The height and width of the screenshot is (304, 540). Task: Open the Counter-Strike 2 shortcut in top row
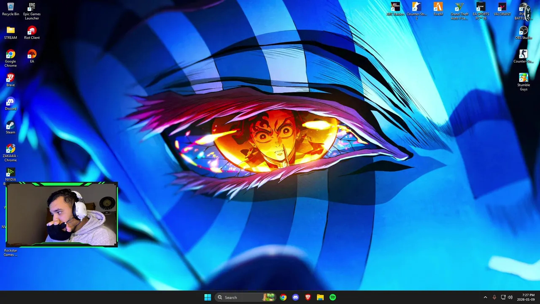[x=416, y=11]
